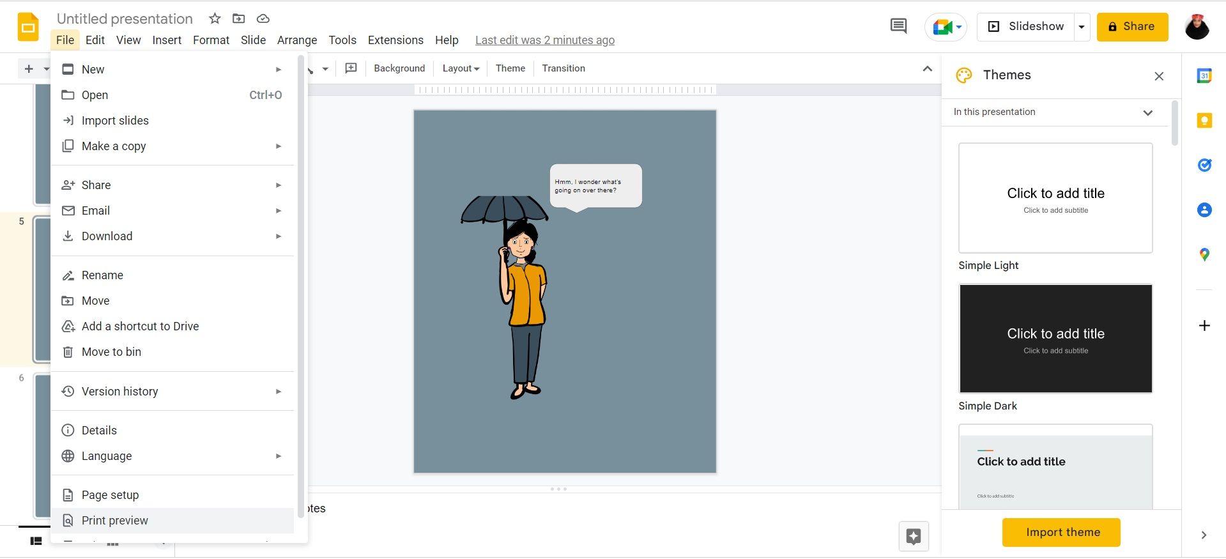The image size is (1226, 559).
Task: Expand the Version history submenu
Action: [279, 392]
